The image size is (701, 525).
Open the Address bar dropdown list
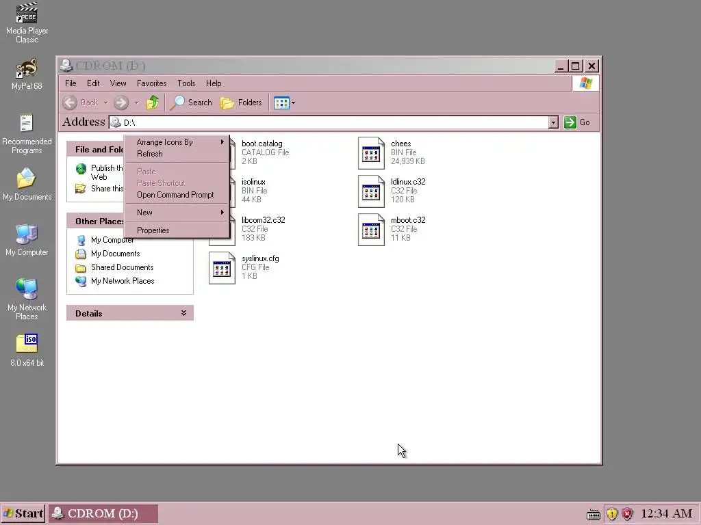(x=553, y=122)
